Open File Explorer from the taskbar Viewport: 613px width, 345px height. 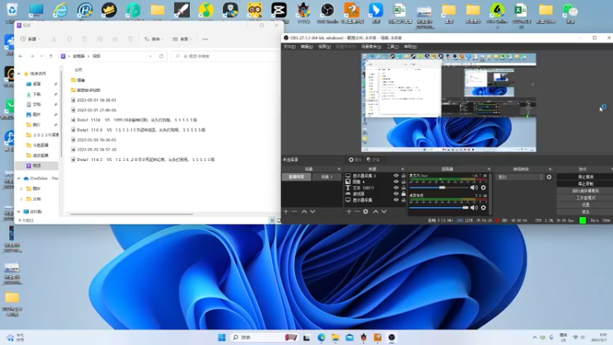coord(336,337)
